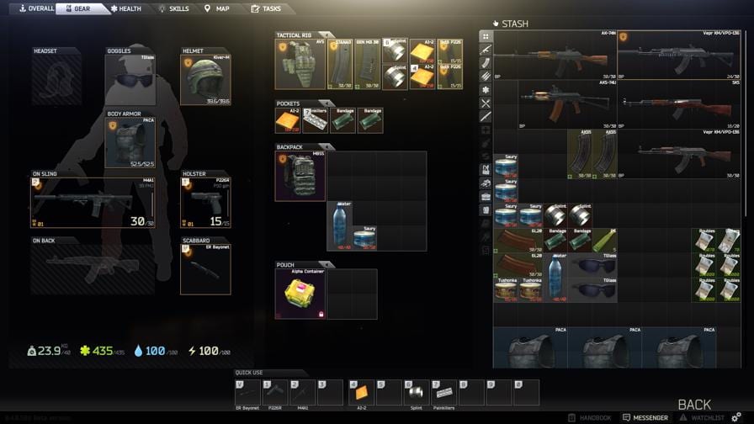Filter stash by weapons rifle icon

[x=486, y=50]
